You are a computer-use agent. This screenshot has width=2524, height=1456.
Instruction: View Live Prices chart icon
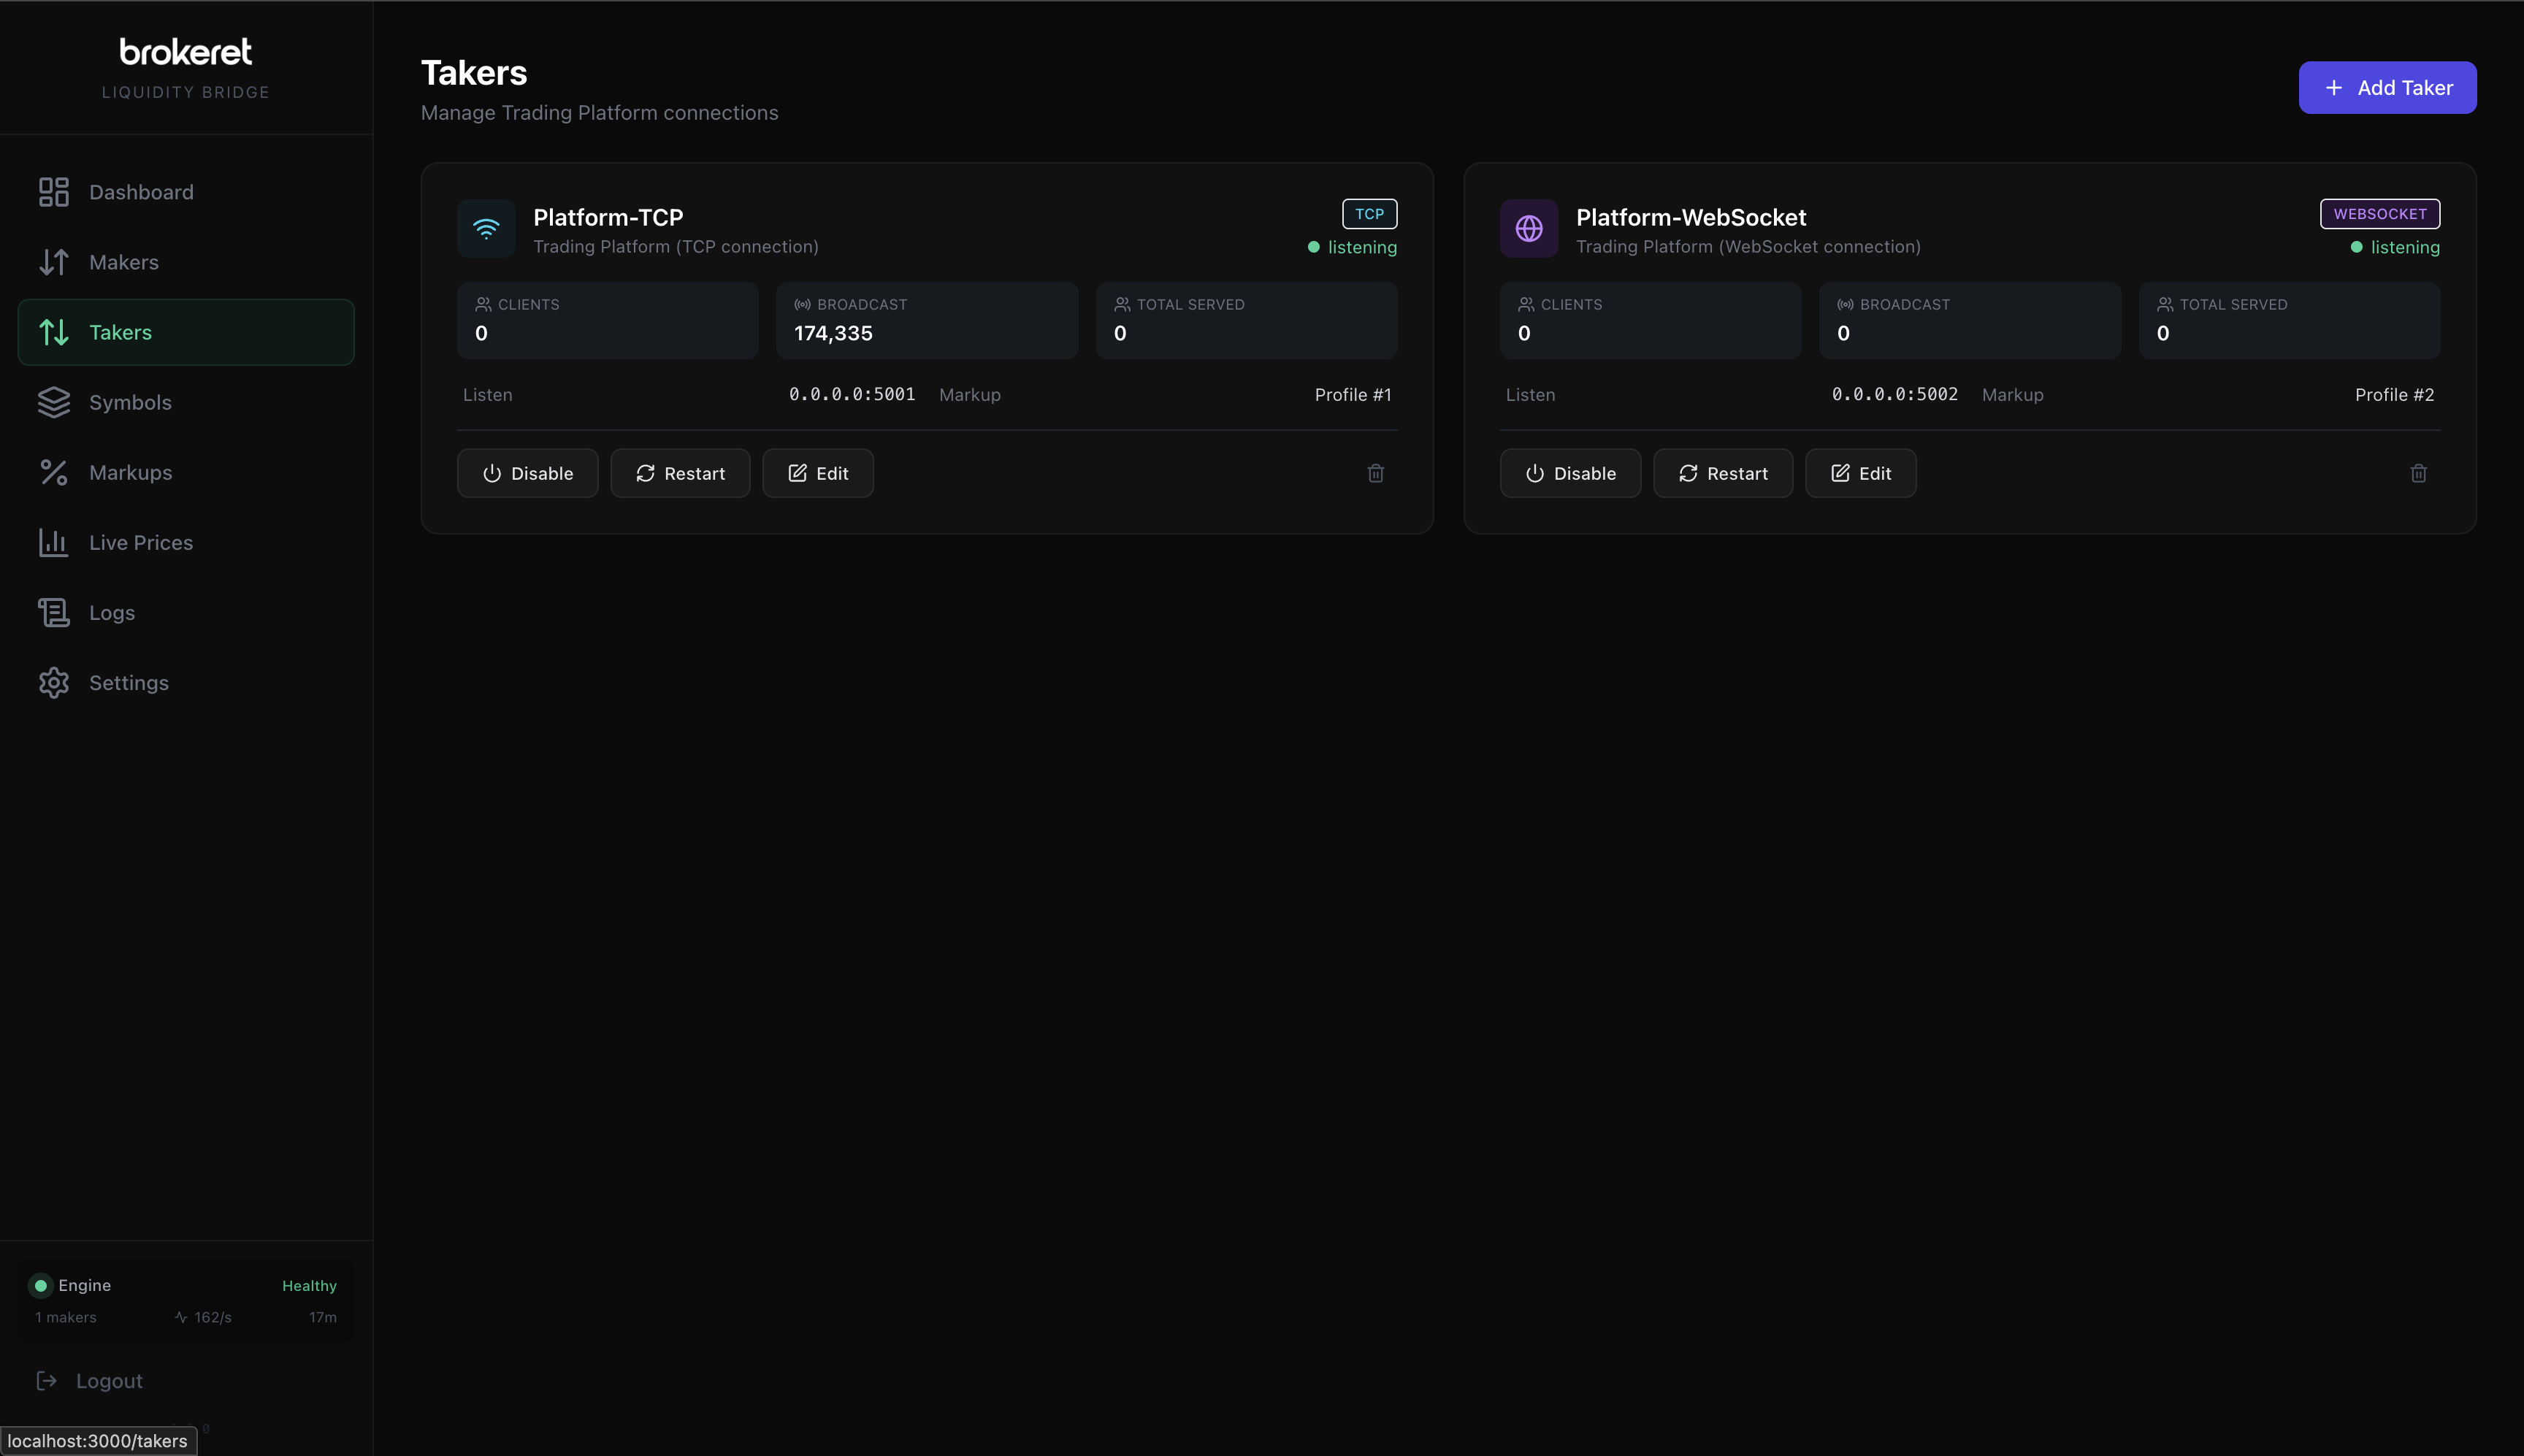coord(53,542)
